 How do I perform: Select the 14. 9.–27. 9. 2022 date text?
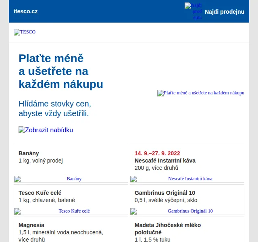(157, 153)
